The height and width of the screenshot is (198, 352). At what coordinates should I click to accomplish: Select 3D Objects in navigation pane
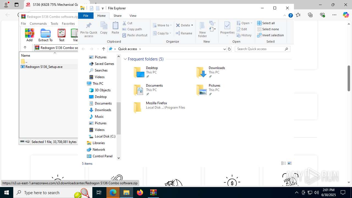pyautogui.click(x=103, y=90)
